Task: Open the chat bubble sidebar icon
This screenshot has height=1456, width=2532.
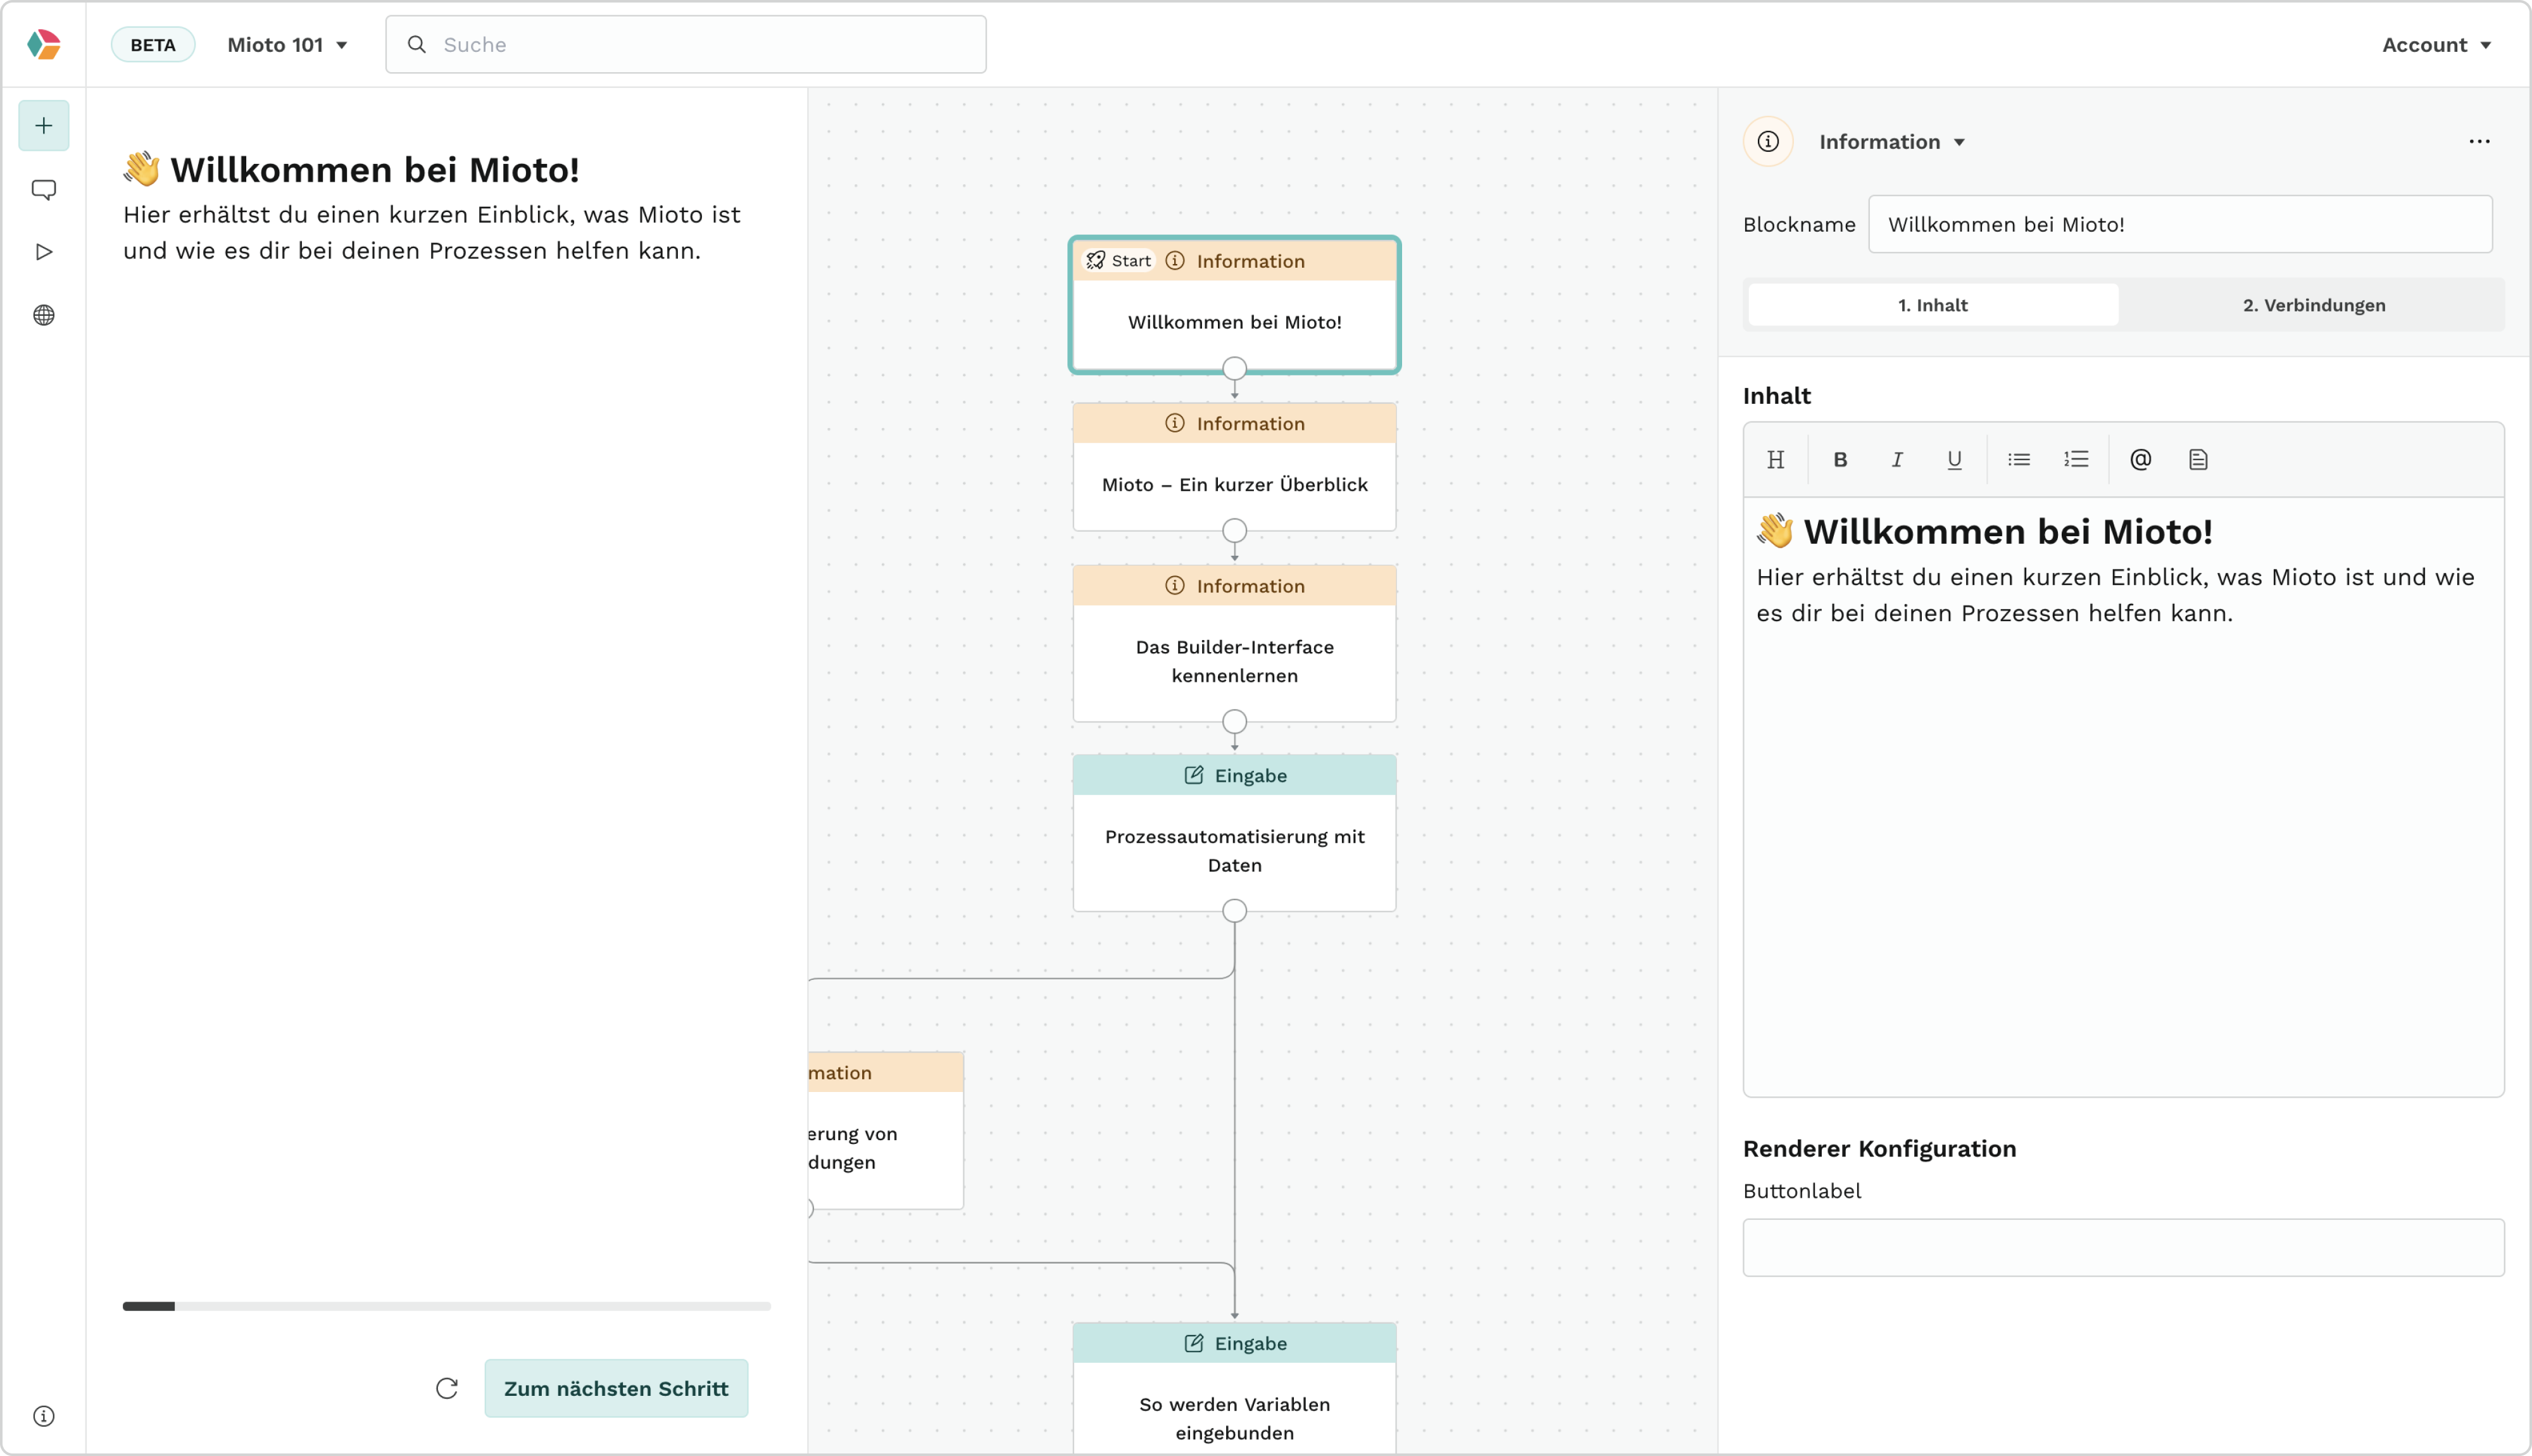Action: click(x=44, y=190)
